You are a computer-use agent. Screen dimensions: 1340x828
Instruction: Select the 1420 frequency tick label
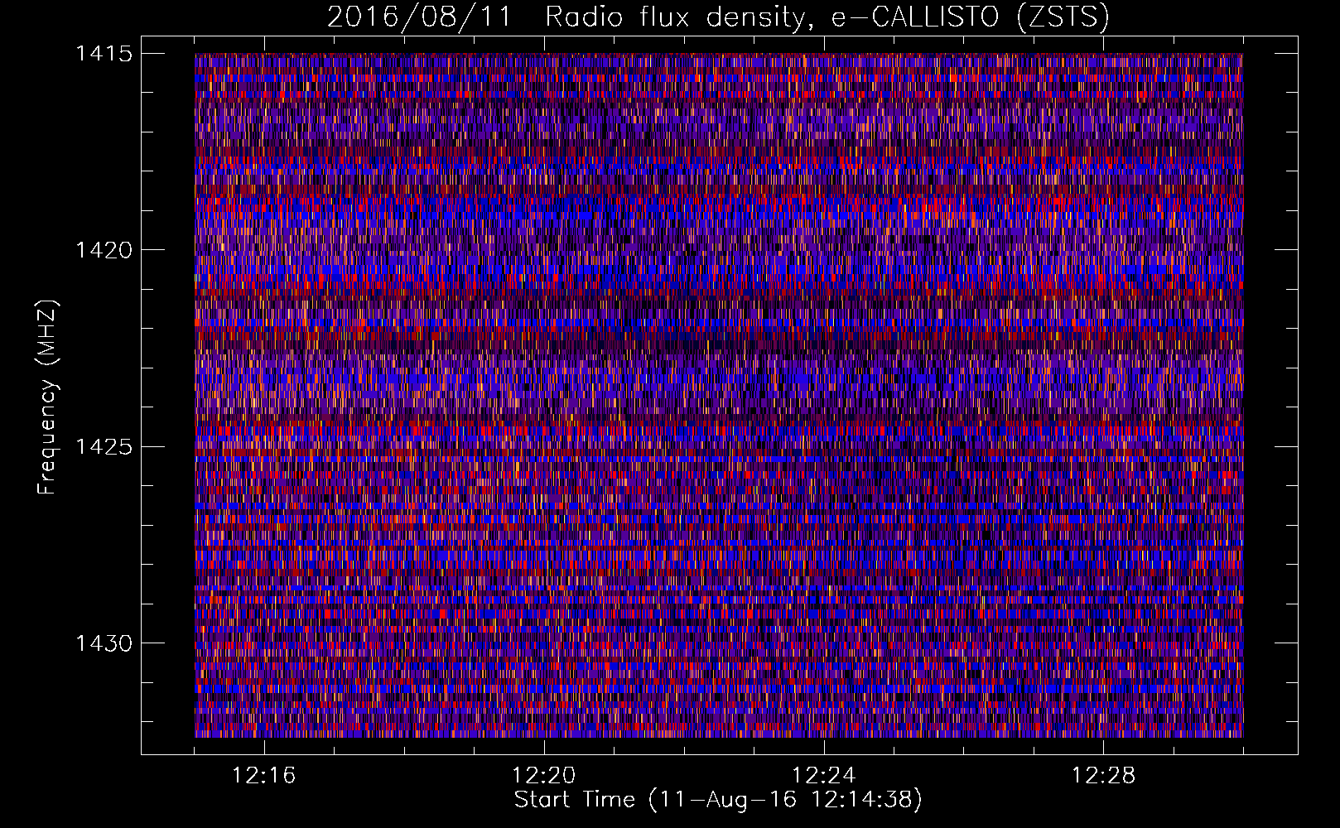(104, 250)
